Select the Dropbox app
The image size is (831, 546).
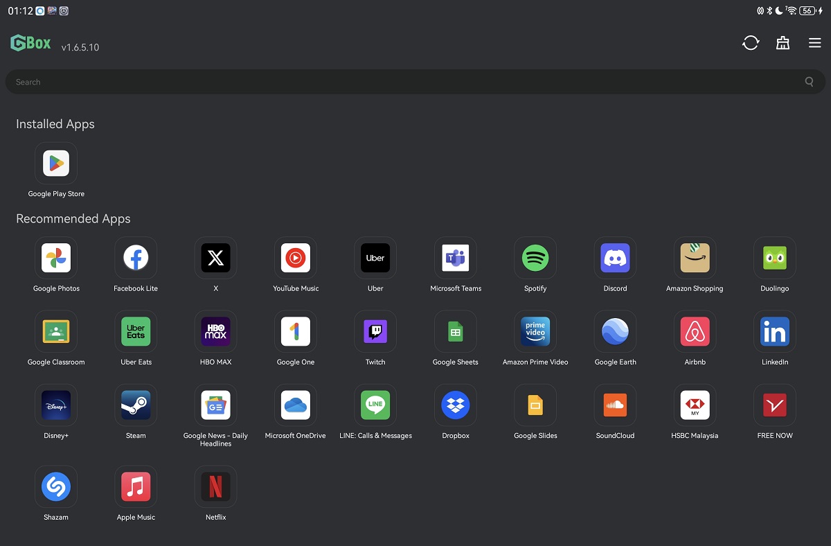456,405
